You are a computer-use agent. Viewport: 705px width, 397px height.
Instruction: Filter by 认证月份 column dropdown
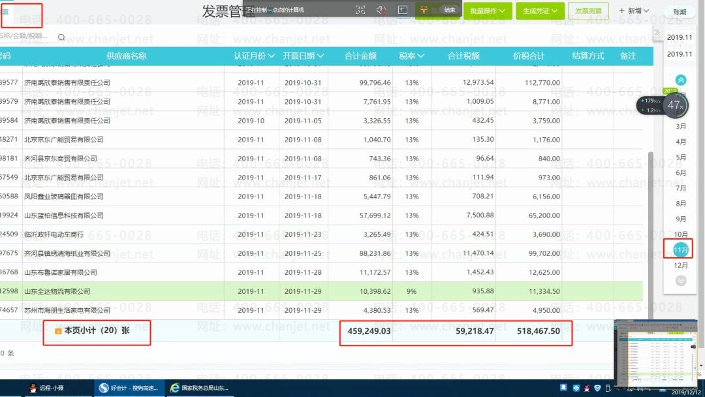(x=254, y=56)
